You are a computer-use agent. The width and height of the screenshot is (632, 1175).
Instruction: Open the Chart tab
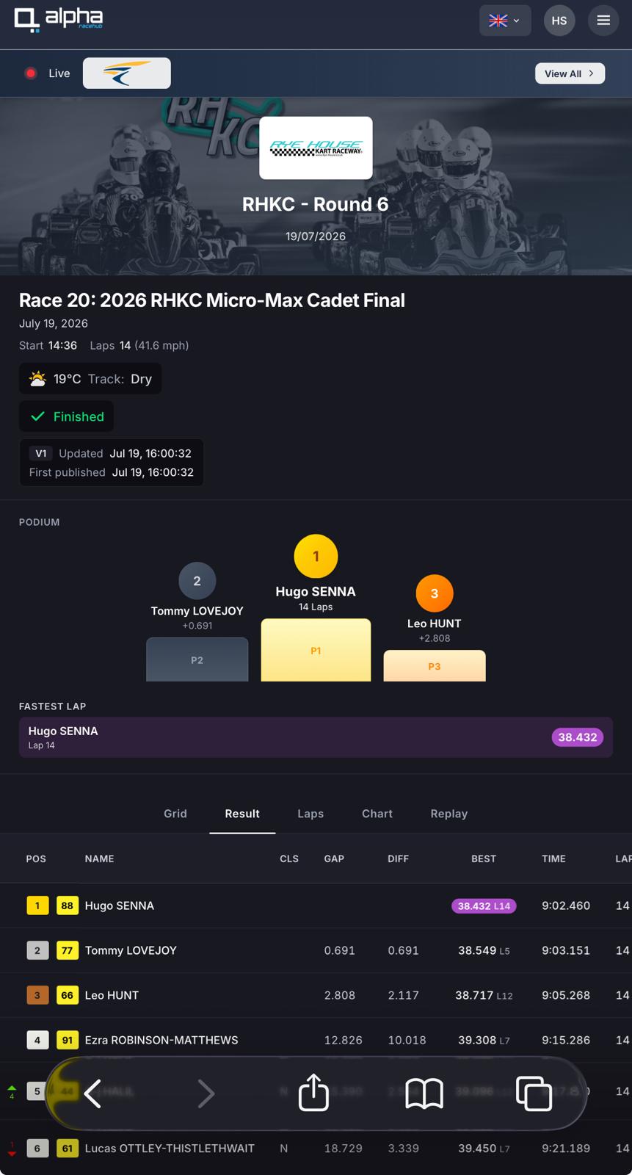[377, 814]
